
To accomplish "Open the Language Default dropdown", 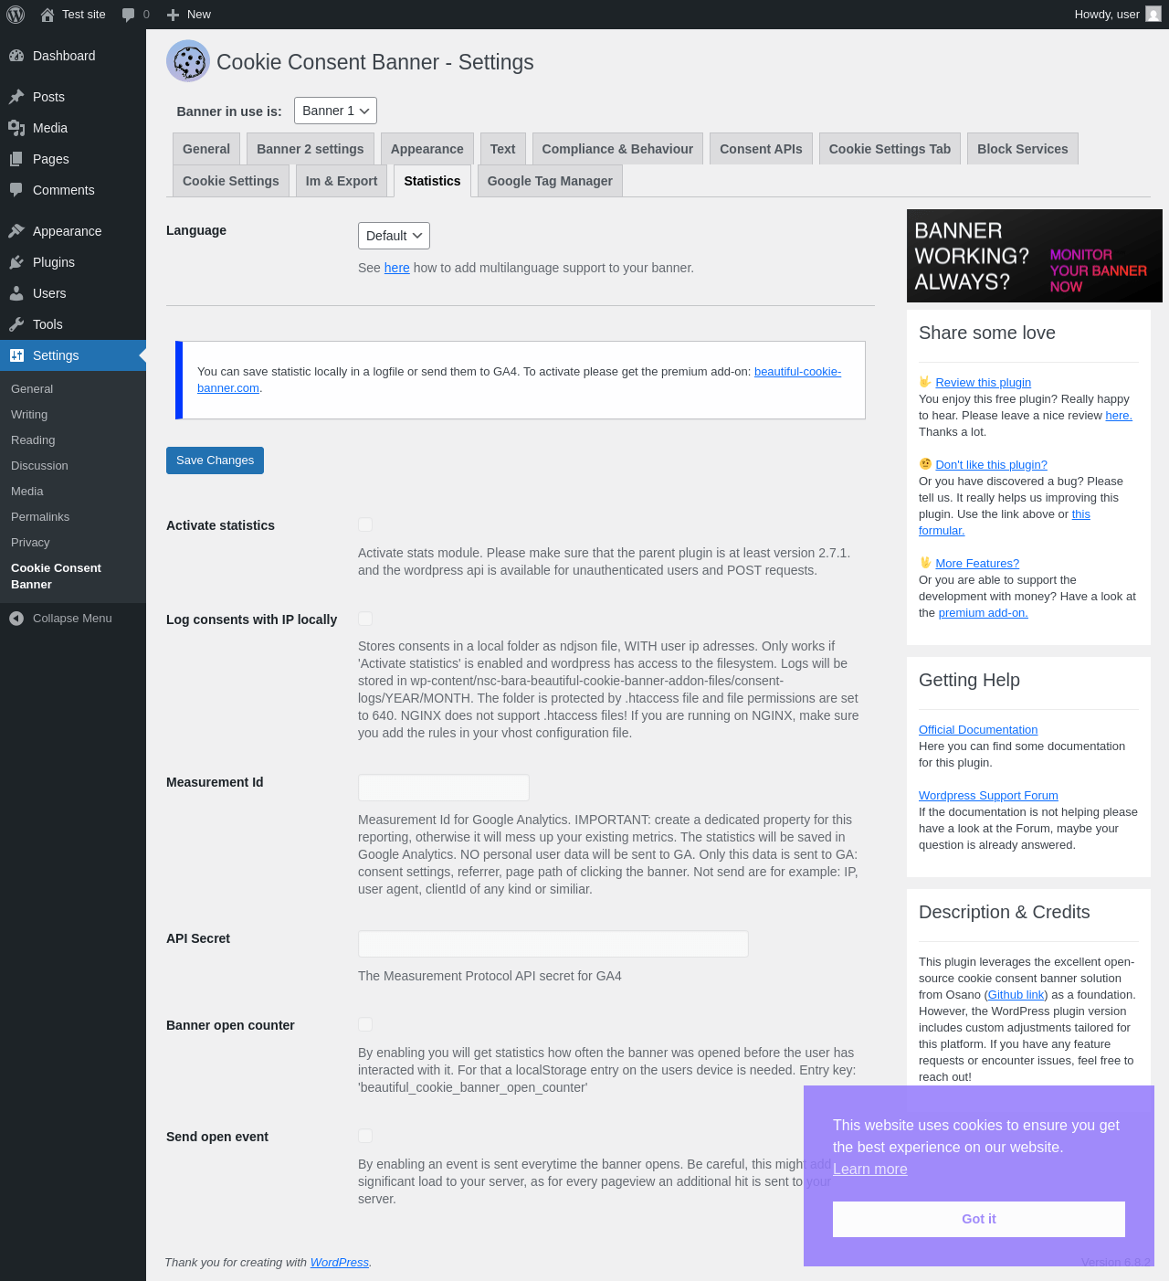I will coord(394,236).
